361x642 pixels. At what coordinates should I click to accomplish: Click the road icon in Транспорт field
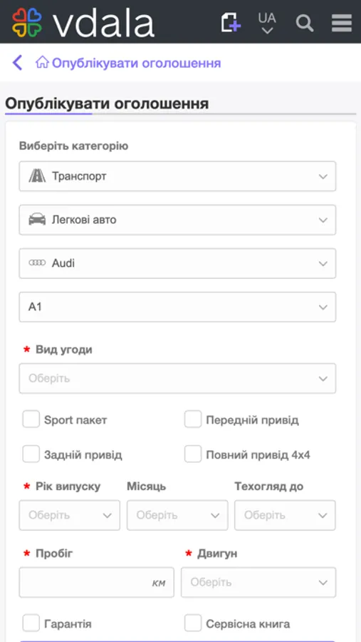click(37, 176)
